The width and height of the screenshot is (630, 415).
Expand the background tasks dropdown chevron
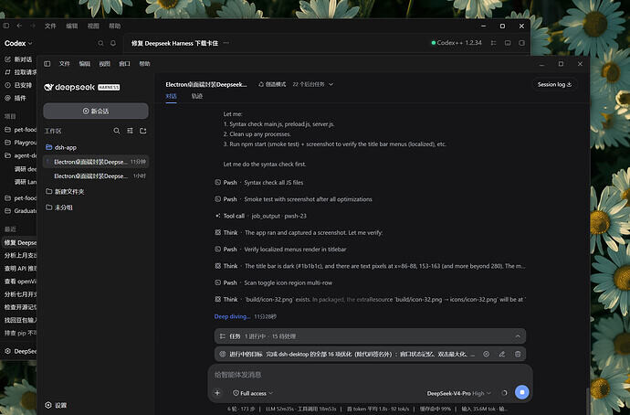click(x=331, y=84)
